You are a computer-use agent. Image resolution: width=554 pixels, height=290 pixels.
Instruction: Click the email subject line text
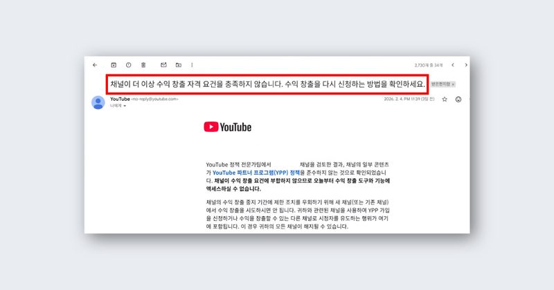pyautogui.click(x=267, y=84)
